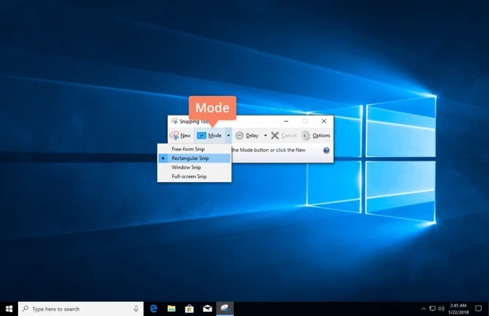Open the Options gear icon
The height and width of the screenshot is (316, 489).
coord(306,135)
